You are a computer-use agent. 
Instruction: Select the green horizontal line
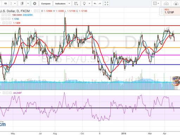pos(90,34)
